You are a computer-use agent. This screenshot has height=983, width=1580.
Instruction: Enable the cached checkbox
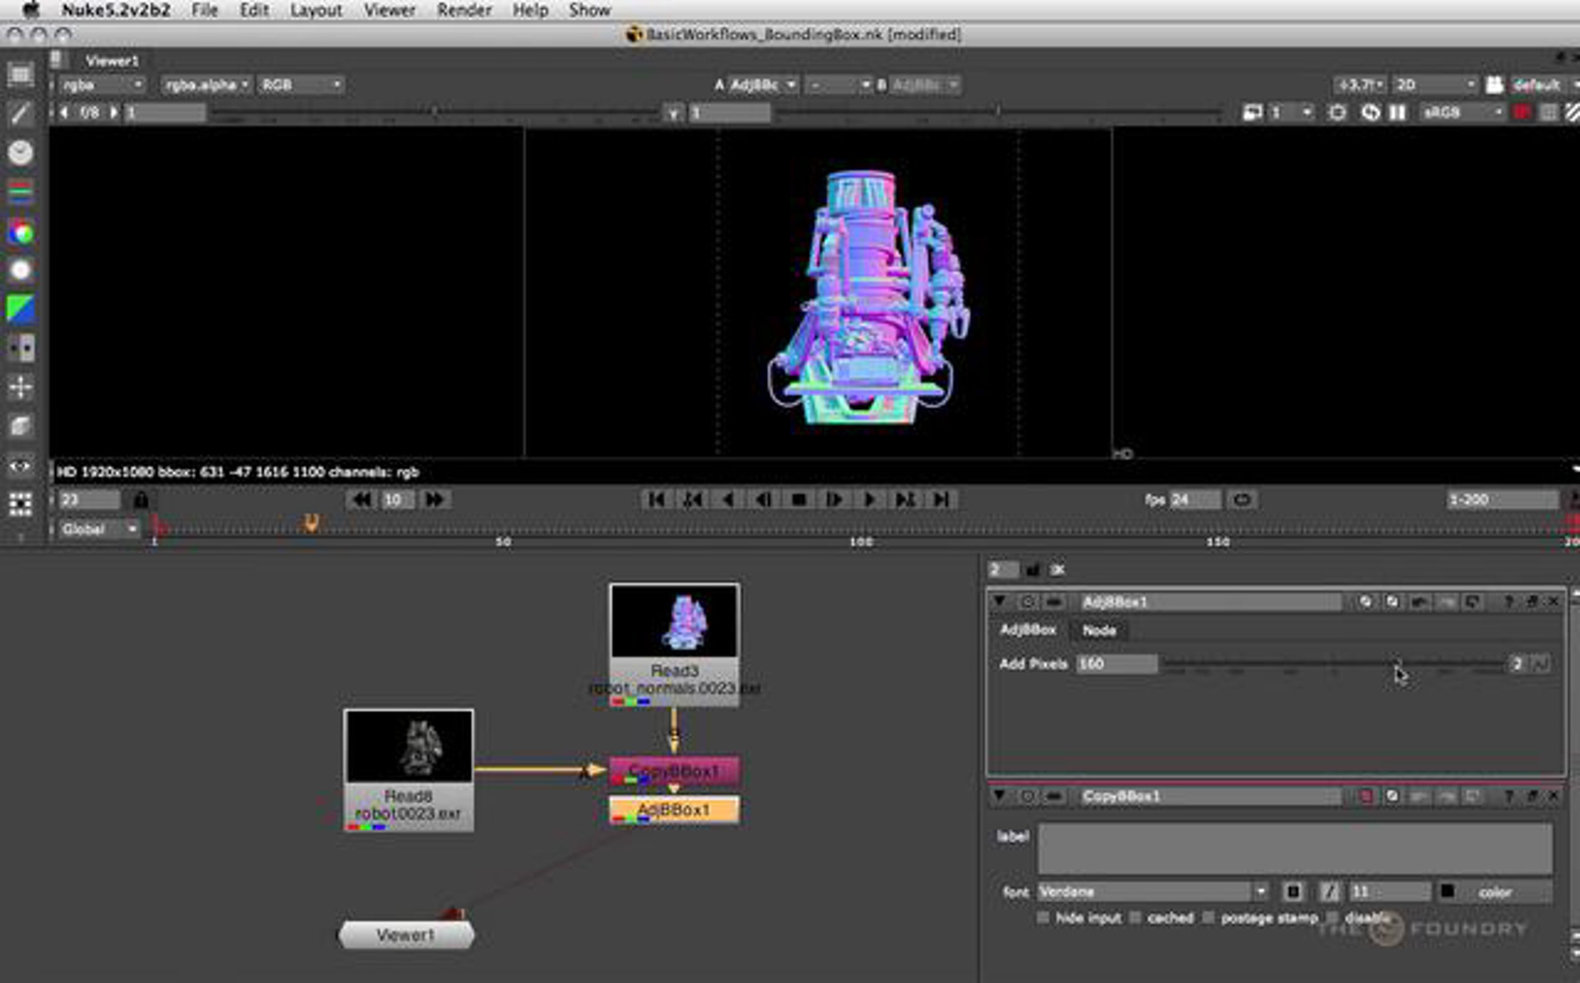(x=1135, y=918)
